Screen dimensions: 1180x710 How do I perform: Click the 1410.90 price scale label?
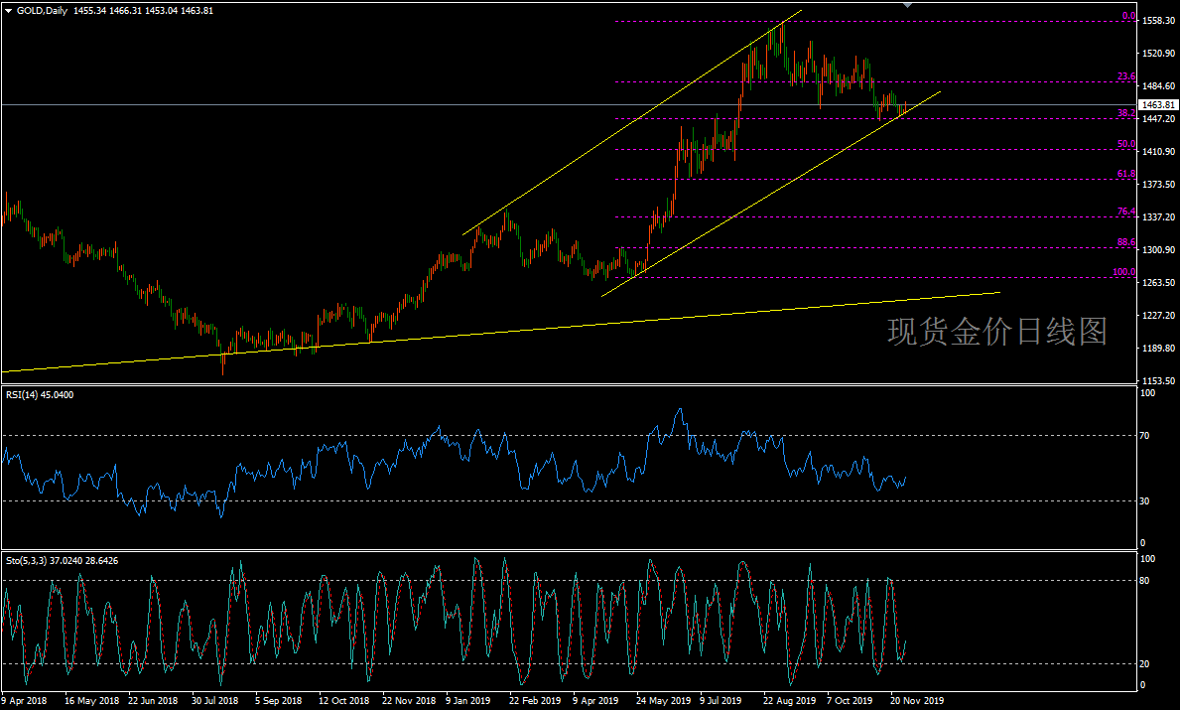point(1158,152)
